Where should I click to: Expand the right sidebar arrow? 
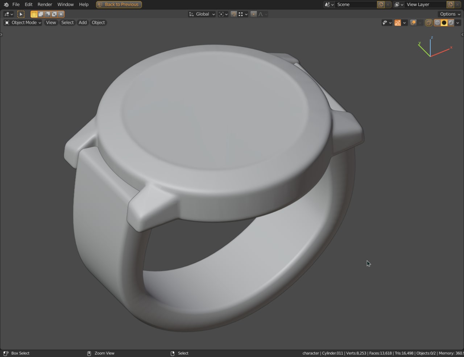tap(462, 35)
